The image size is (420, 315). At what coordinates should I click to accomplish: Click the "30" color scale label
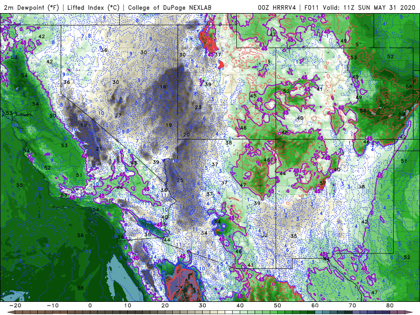pyautogui.click(x=203, y=306)
